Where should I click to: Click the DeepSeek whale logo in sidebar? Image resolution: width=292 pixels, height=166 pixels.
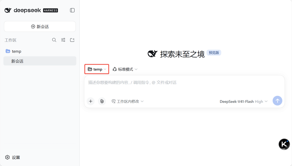(8, 10)
